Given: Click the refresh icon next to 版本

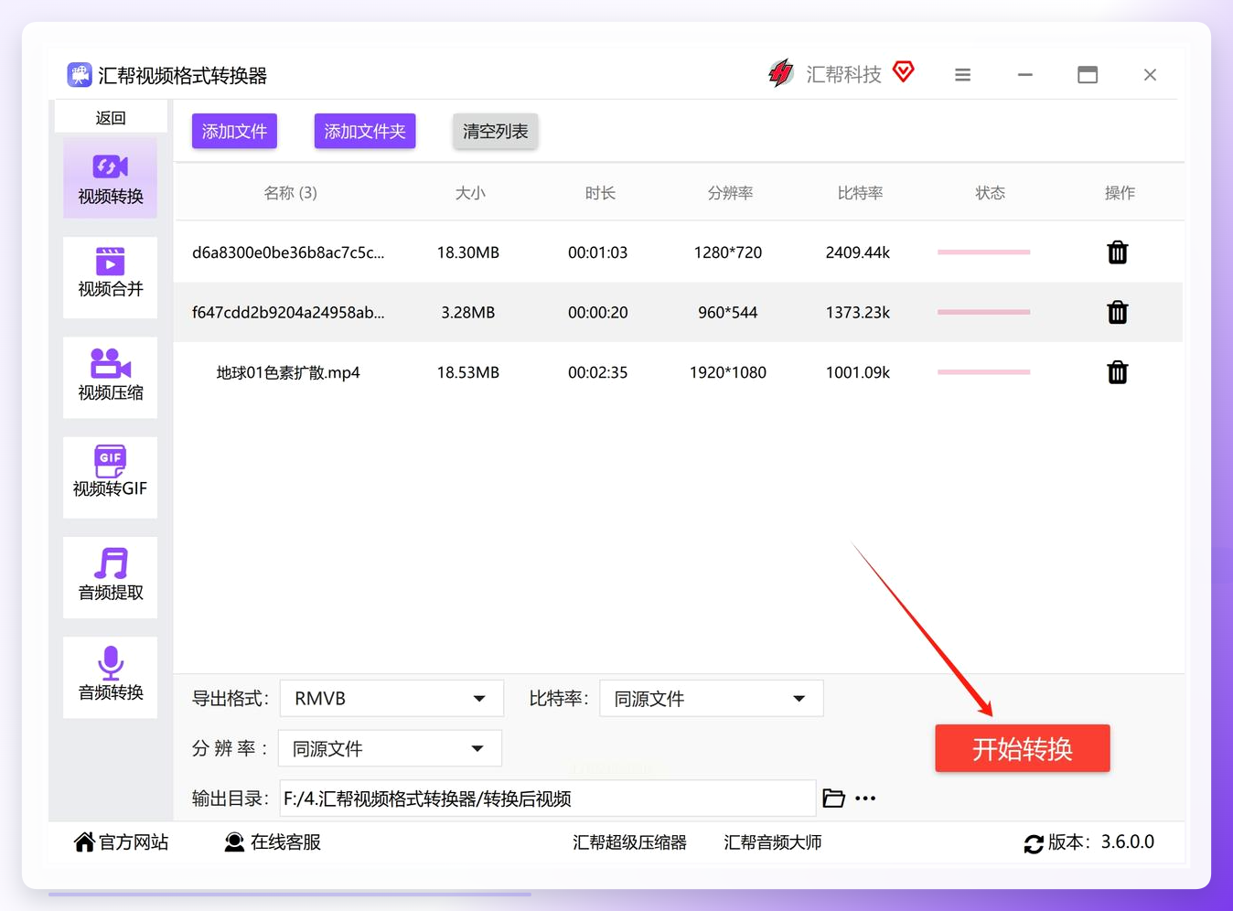Looking at the screenshot, I should point(1034,844).
